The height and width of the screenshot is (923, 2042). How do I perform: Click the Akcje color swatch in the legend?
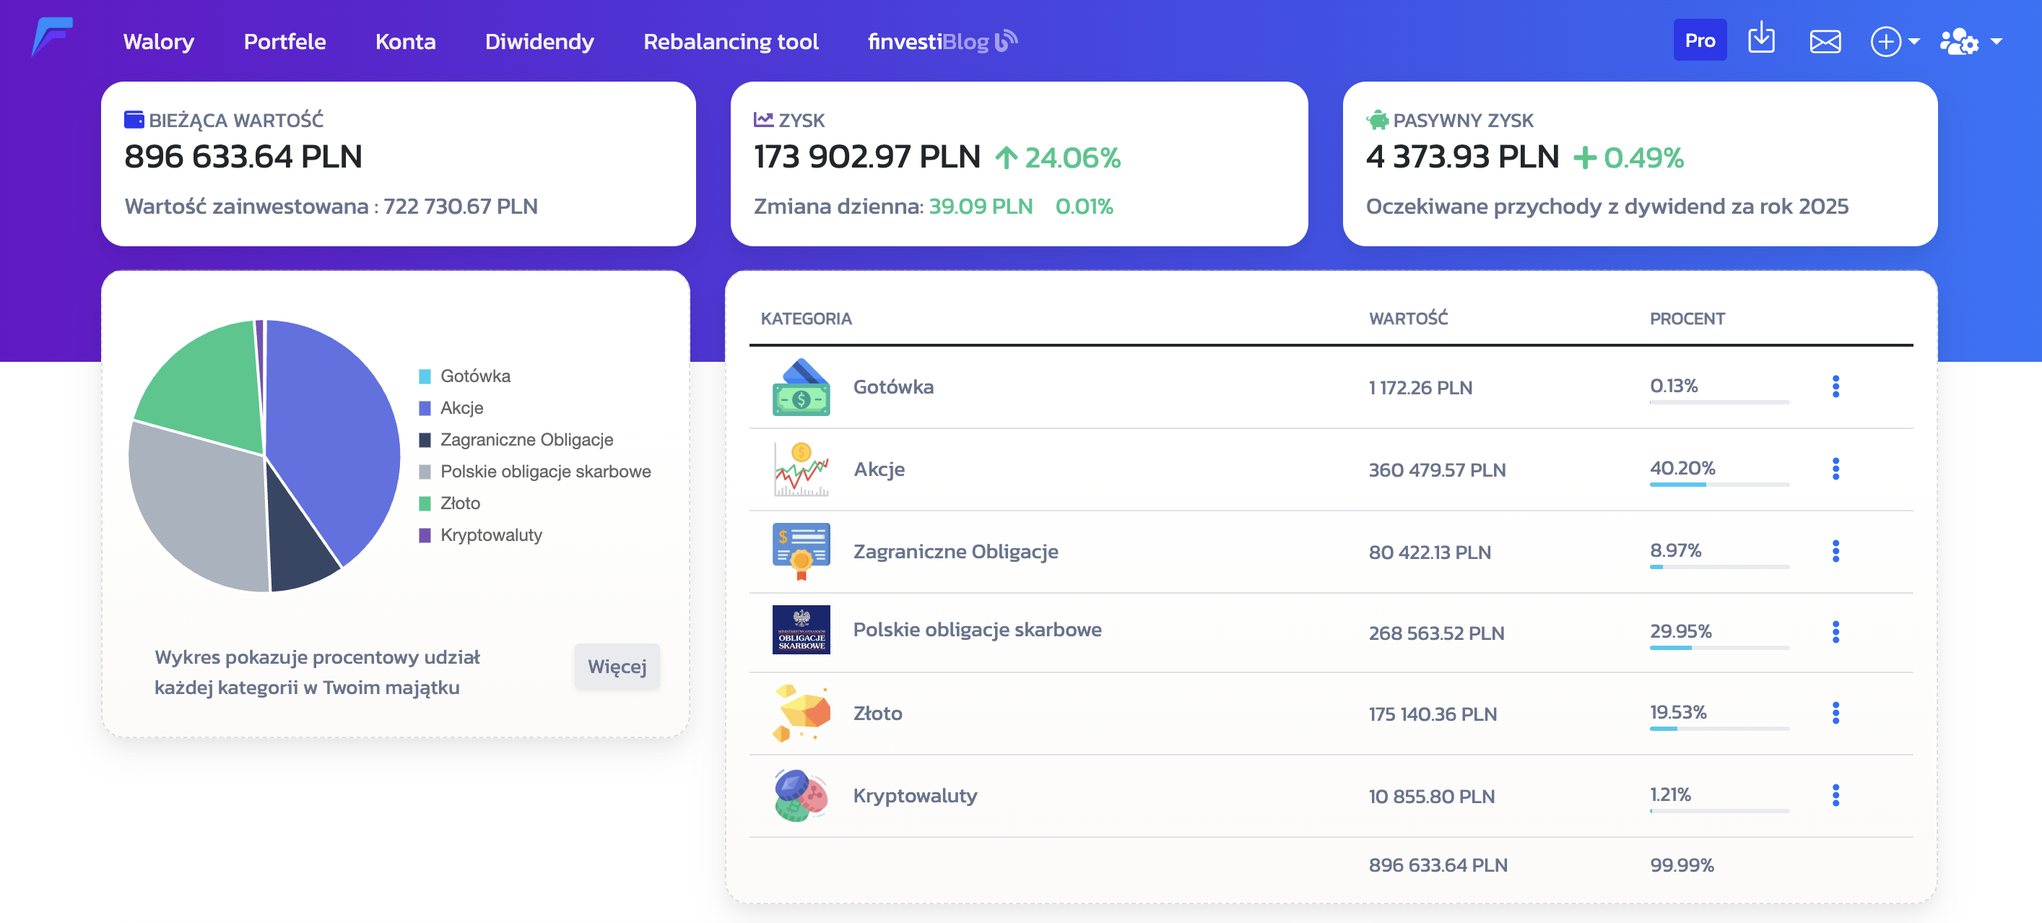click(x=425, y=407)
